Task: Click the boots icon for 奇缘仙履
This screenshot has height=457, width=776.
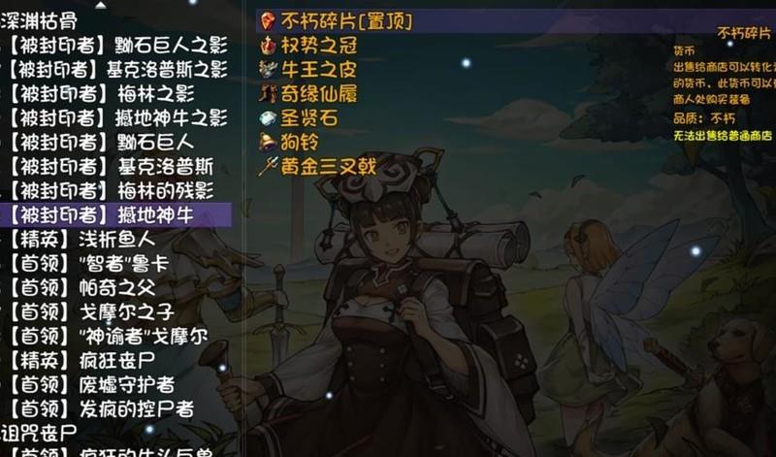Action: coord(268,94)
